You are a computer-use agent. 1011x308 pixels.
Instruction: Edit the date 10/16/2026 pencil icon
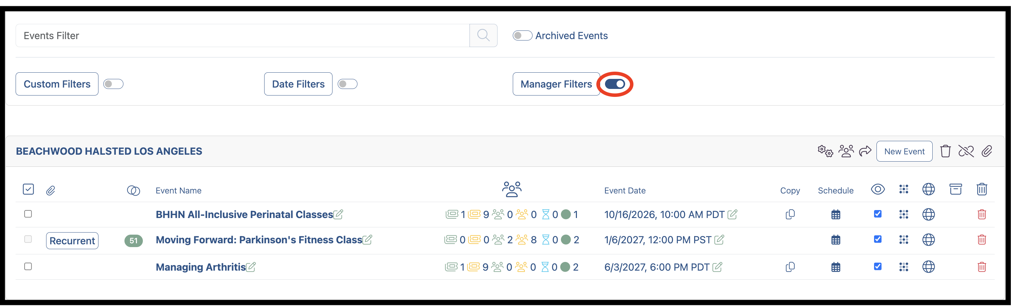732,214
